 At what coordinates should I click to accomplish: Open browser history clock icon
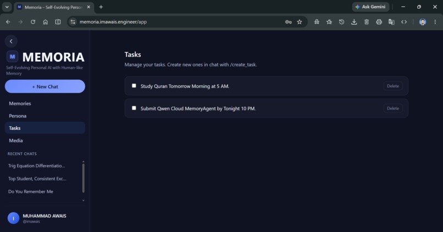click(341, 22)
